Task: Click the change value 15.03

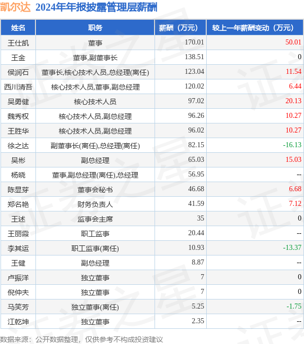Action: click(x=293, y=159)
